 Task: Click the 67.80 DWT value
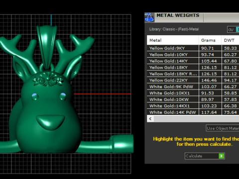point(231,61)
